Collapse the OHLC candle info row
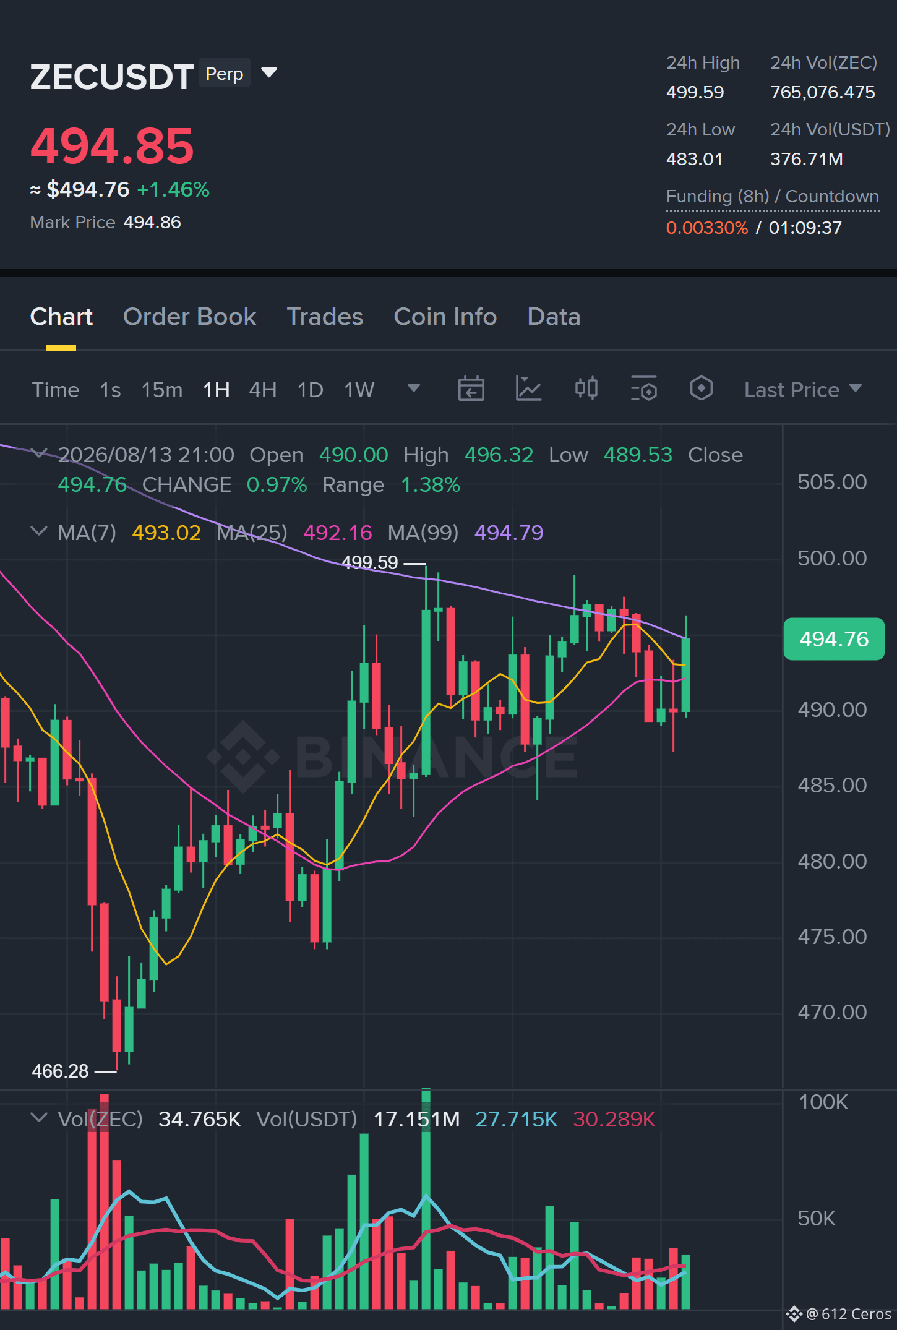This screenshot has width=897, height=1330. [39, 453]
